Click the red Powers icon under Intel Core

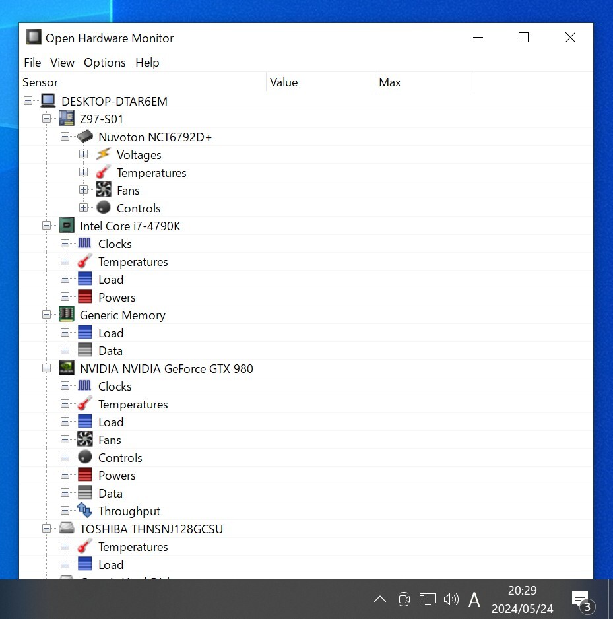[x=85, y=296]
